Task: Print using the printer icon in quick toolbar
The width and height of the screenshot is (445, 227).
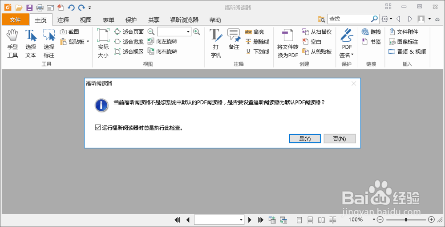Action: click(40, 8)
